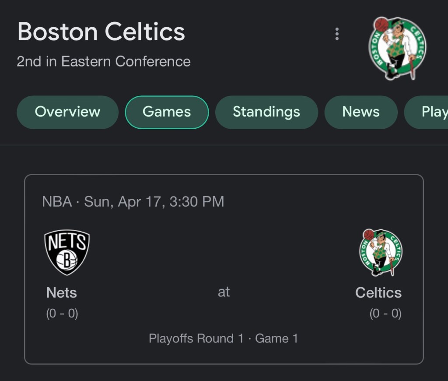
Task: Click the Celtics logo beside the team title
Action: pyautogui.click(x=397, y=47)
